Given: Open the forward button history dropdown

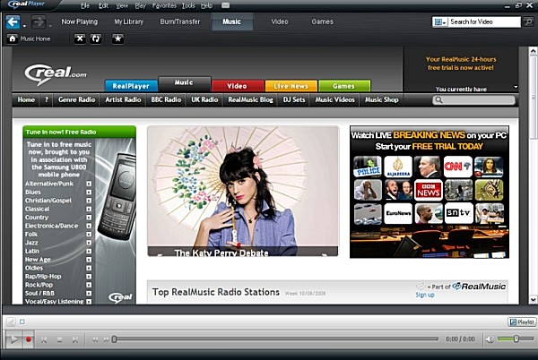Looking at the screenshot, I should click(x=50, y=26).
